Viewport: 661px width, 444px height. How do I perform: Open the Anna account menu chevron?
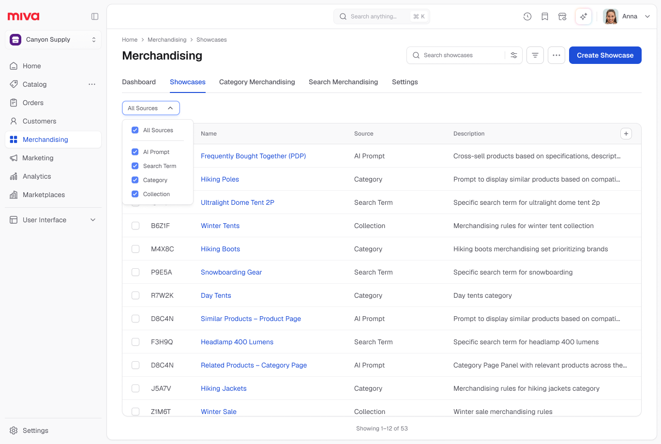click(x=647, y=16)
